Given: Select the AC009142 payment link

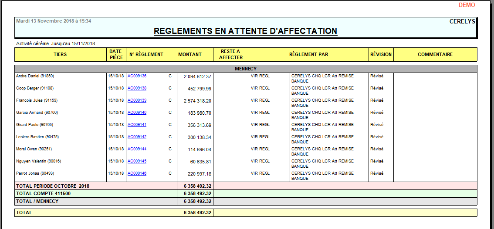Looking at the screenshot, I should (x=137, y=137).
